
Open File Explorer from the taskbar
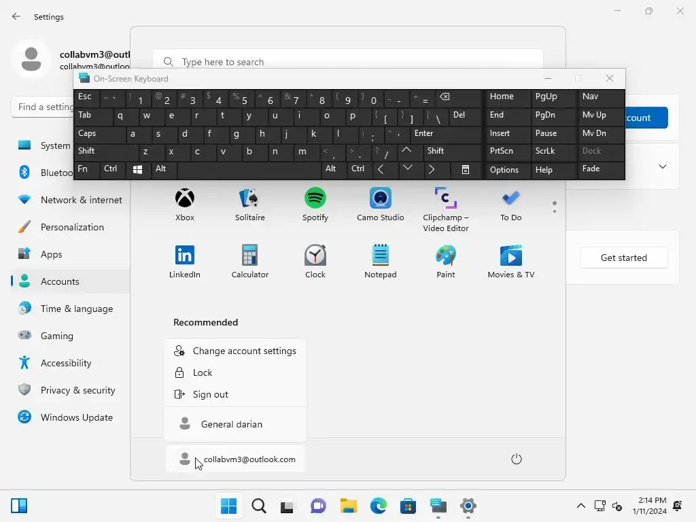click(349, 506)
